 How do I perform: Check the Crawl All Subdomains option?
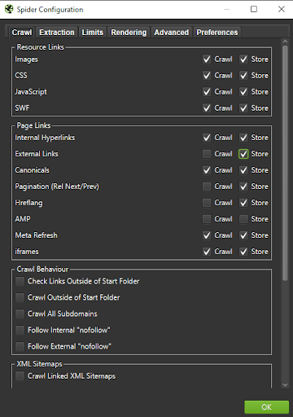point(20,314)
